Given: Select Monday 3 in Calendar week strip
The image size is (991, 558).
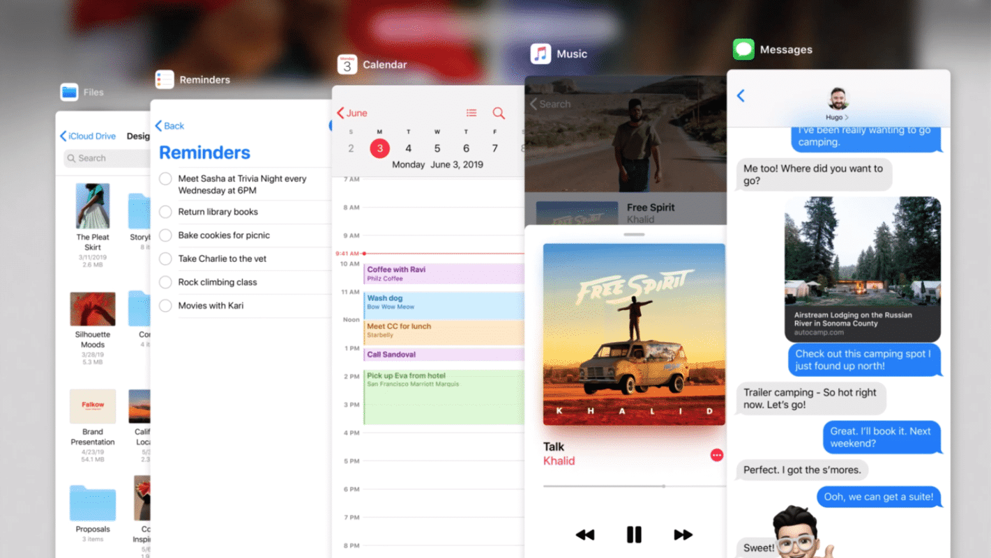Looking at the screenshot, I should click(379, 148).
